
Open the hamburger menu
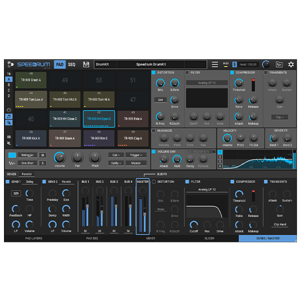pos(215,64)
